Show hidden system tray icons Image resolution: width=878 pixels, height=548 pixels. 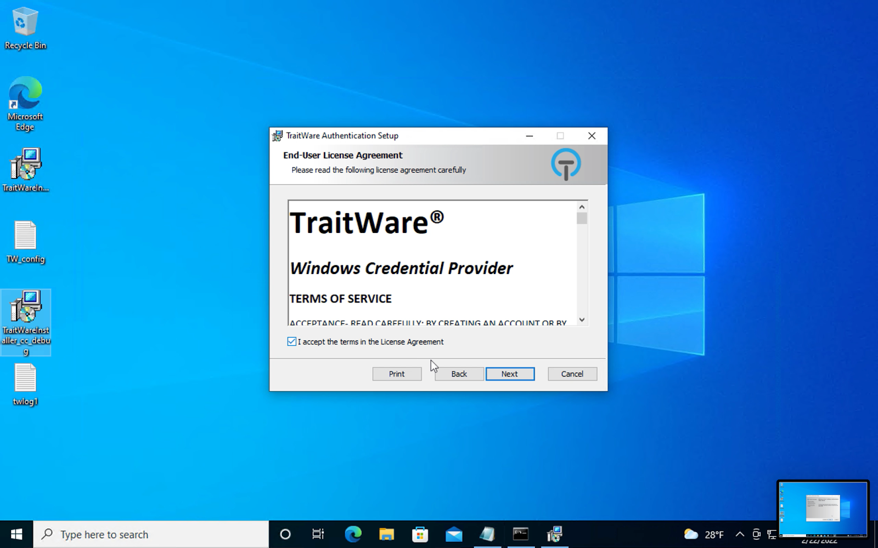click(740, 534)
